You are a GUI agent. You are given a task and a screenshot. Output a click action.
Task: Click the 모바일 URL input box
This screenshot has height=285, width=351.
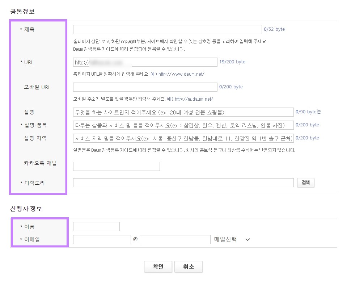[145, 87]
